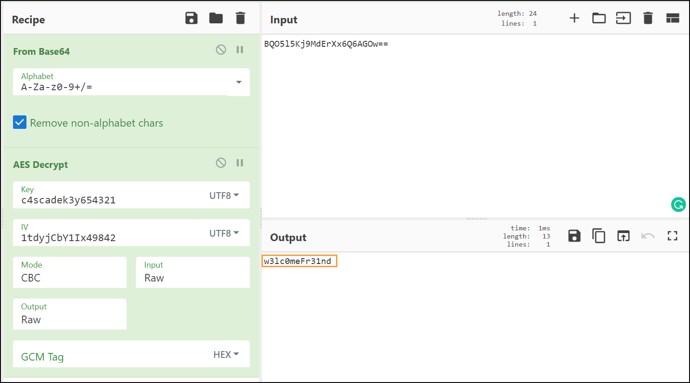Open the Grammarly badge in the input pane
Image resolution: width=690 pixels, height=383 pixels.
click(678, 205)
